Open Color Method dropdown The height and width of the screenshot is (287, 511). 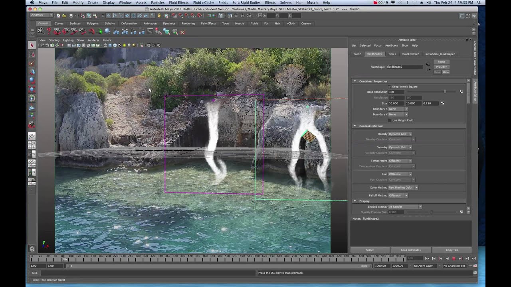coord(403,187)
